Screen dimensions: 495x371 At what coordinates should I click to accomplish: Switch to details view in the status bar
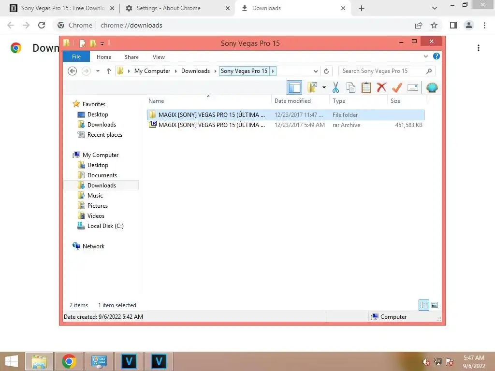[424, 305]
